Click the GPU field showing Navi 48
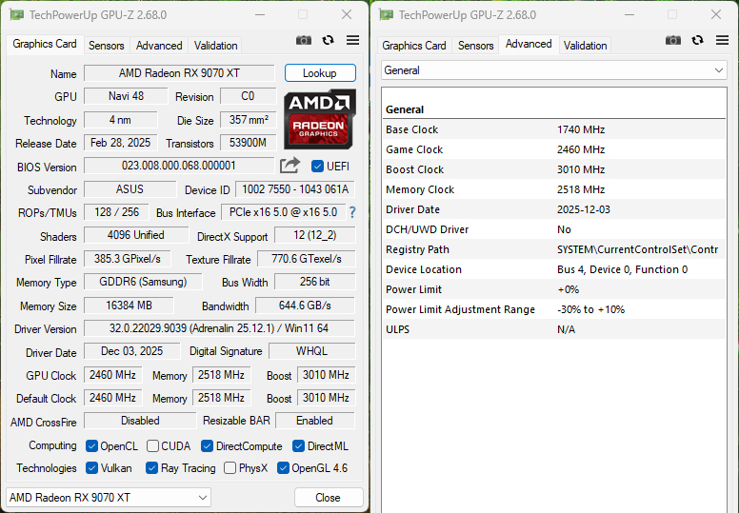The image size is (739, 513). [x=126, y=96]
